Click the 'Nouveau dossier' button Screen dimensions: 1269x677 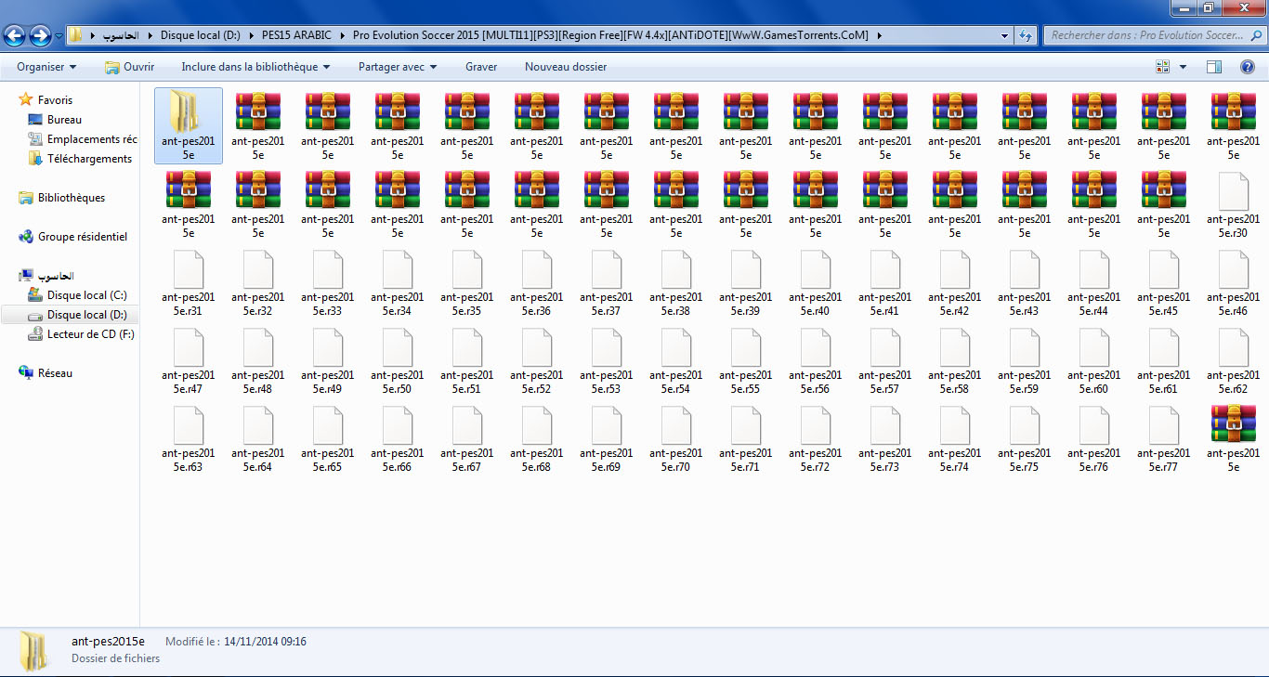566,67
